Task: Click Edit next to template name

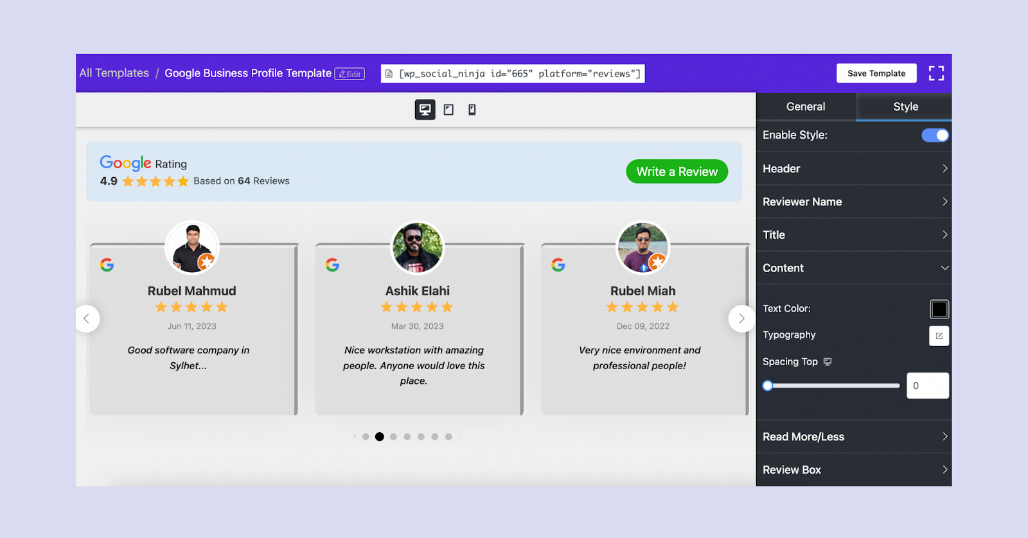Action: tap(350, 74)
